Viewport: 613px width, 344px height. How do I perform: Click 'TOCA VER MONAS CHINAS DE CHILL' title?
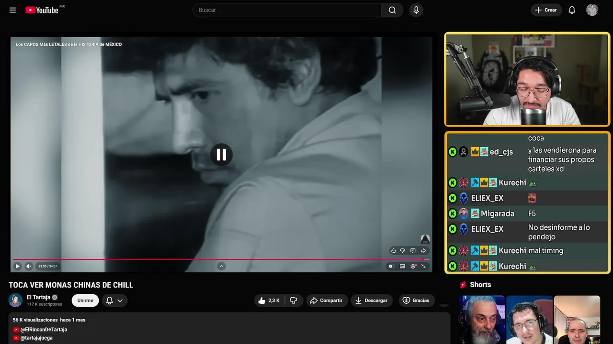point(71,285)
